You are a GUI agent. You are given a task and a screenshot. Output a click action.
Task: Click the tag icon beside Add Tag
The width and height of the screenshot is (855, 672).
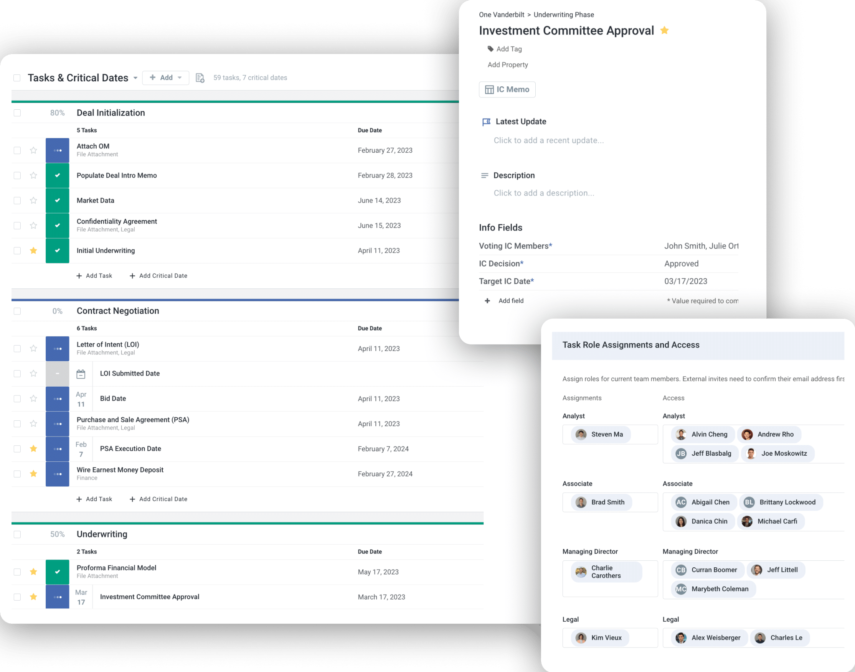point(490,48)
